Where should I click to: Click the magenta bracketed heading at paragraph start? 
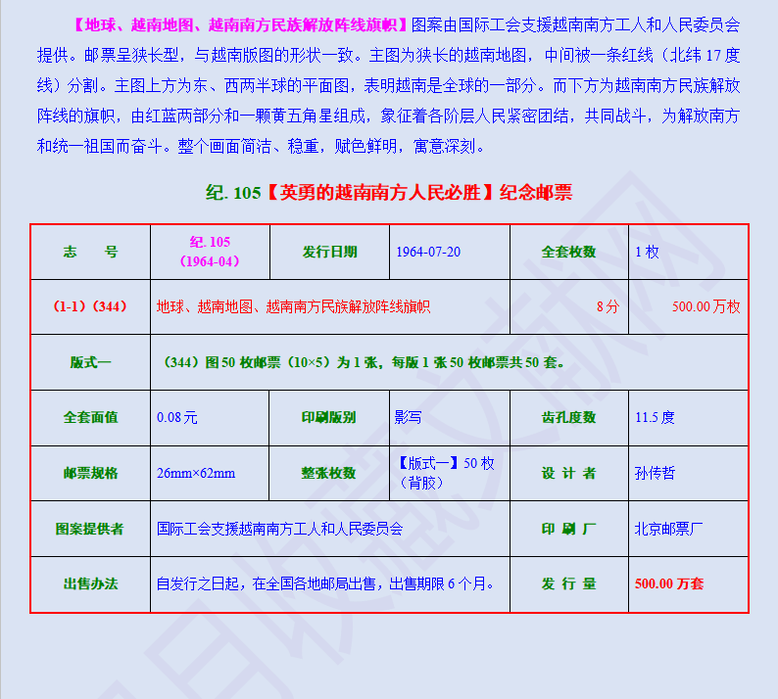pos(237,23)
